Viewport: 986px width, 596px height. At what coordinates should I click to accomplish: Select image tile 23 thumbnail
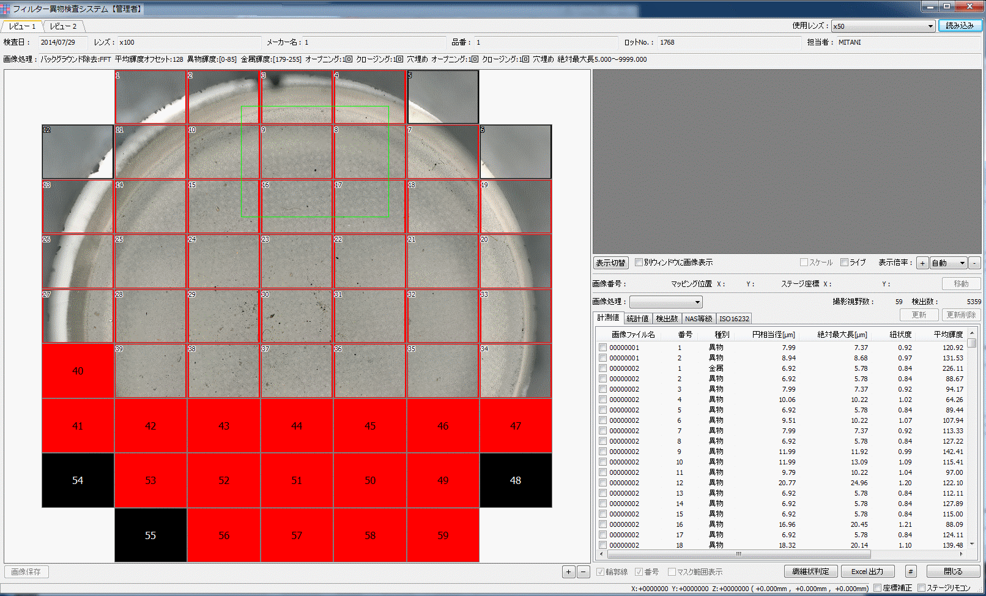[x=297, y=261]
